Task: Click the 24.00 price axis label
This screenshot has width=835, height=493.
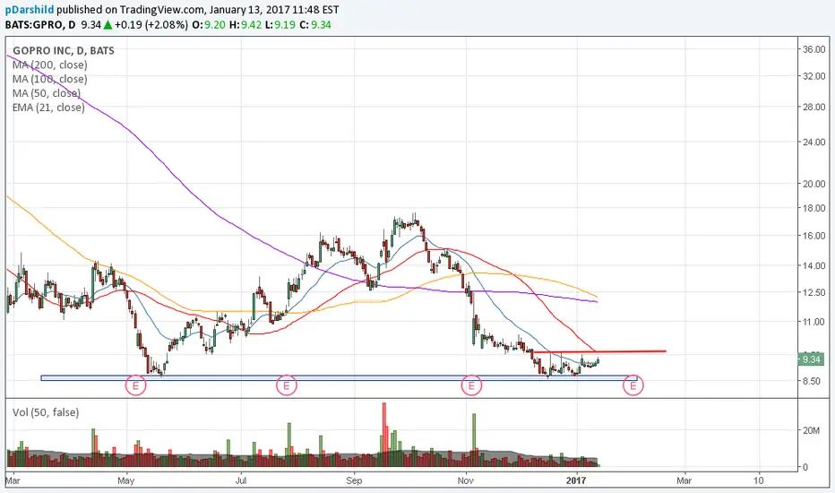Action: [814, 142]
